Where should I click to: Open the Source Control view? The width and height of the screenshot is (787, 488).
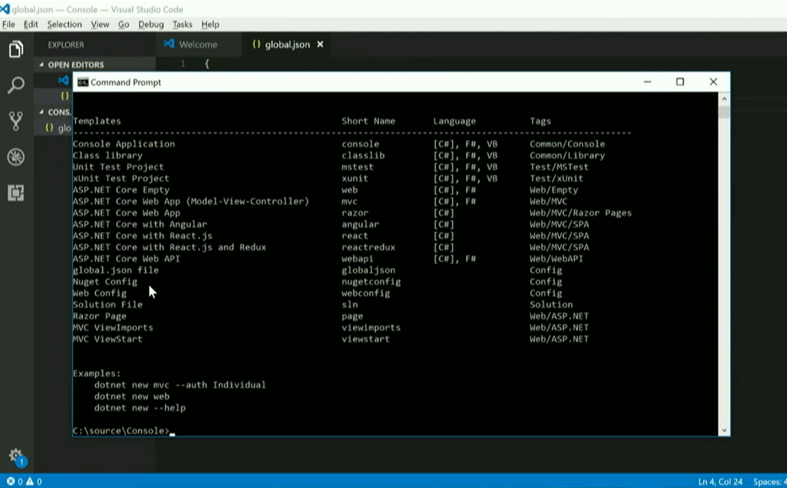pyautogui.click(x=15, y=121)
